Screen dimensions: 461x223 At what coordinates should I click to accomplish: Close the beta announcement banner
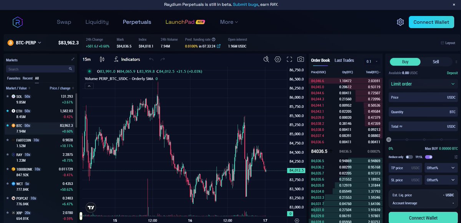[454, 4]
